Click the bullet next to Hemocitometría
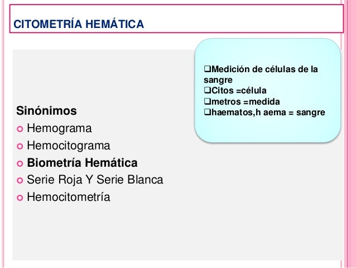356x268 pixels. [x=20, y=198]
